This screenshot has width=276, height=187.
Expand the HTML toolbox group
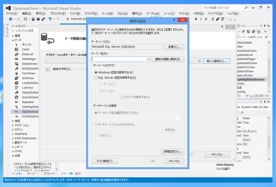(13, 151)
